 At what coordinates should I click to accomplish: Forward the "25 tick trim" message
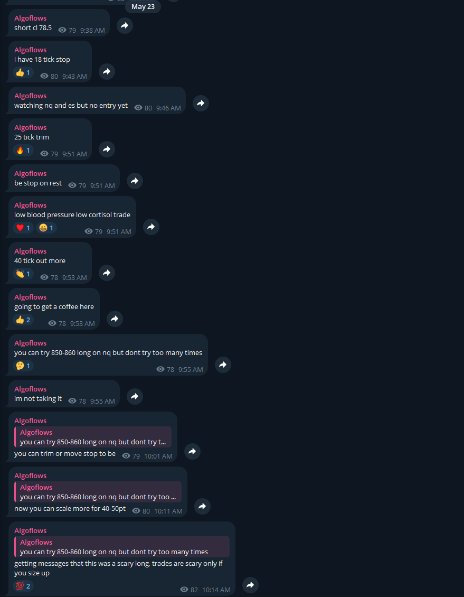pyautogui.click(x=107, y=149)
